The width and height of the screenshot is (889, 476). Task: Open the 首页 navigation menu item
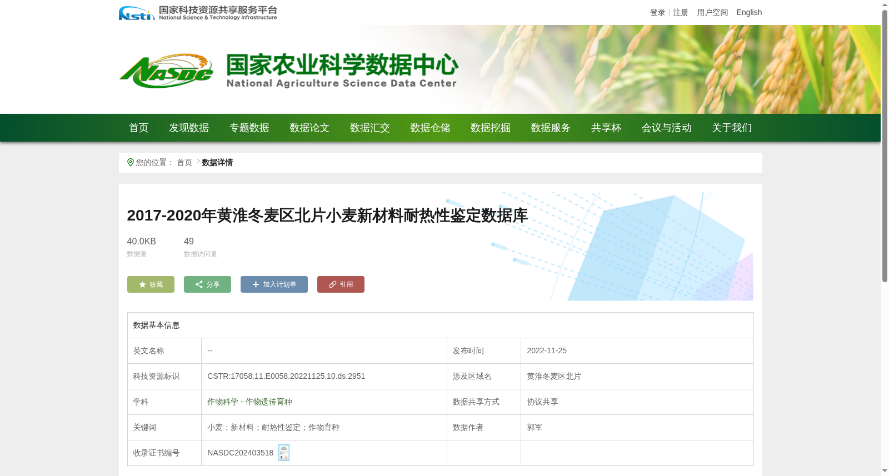(139, 128)
